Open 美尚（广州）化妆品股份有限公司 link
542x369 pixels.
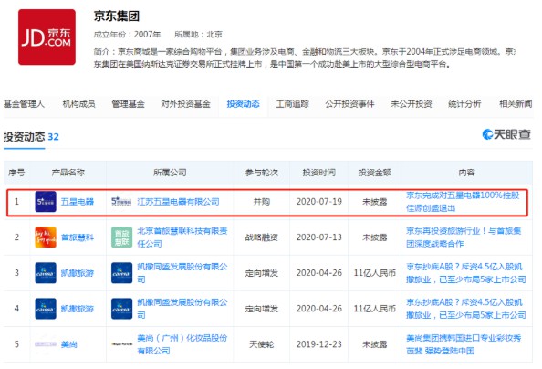tap(182, 344)
